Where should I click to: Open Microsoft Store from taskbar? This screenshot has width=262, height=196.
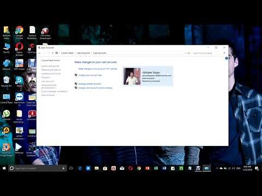click(105, 168)
